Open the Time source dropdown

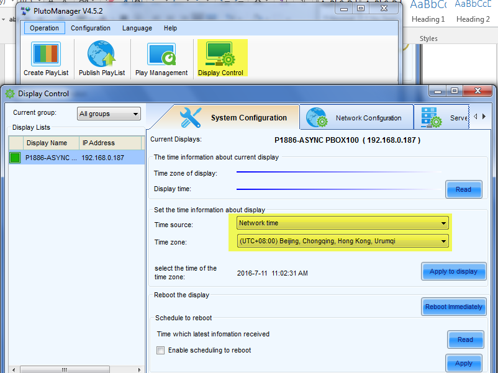(343, 223)
